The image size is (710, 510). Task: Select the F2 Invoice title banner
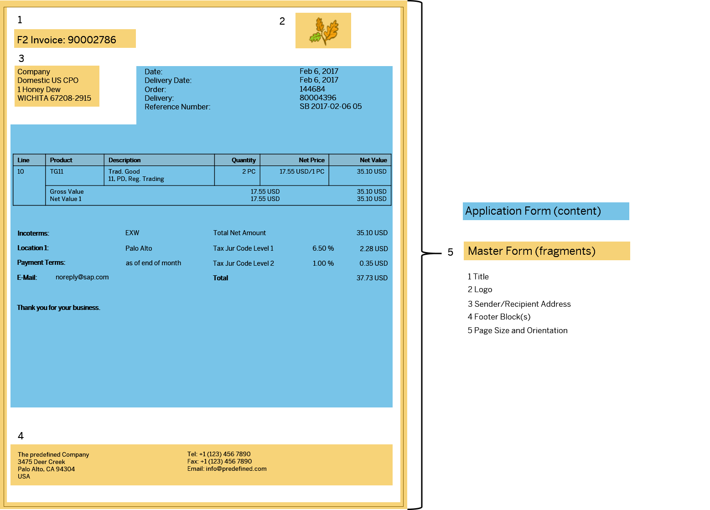coord(74,39)
